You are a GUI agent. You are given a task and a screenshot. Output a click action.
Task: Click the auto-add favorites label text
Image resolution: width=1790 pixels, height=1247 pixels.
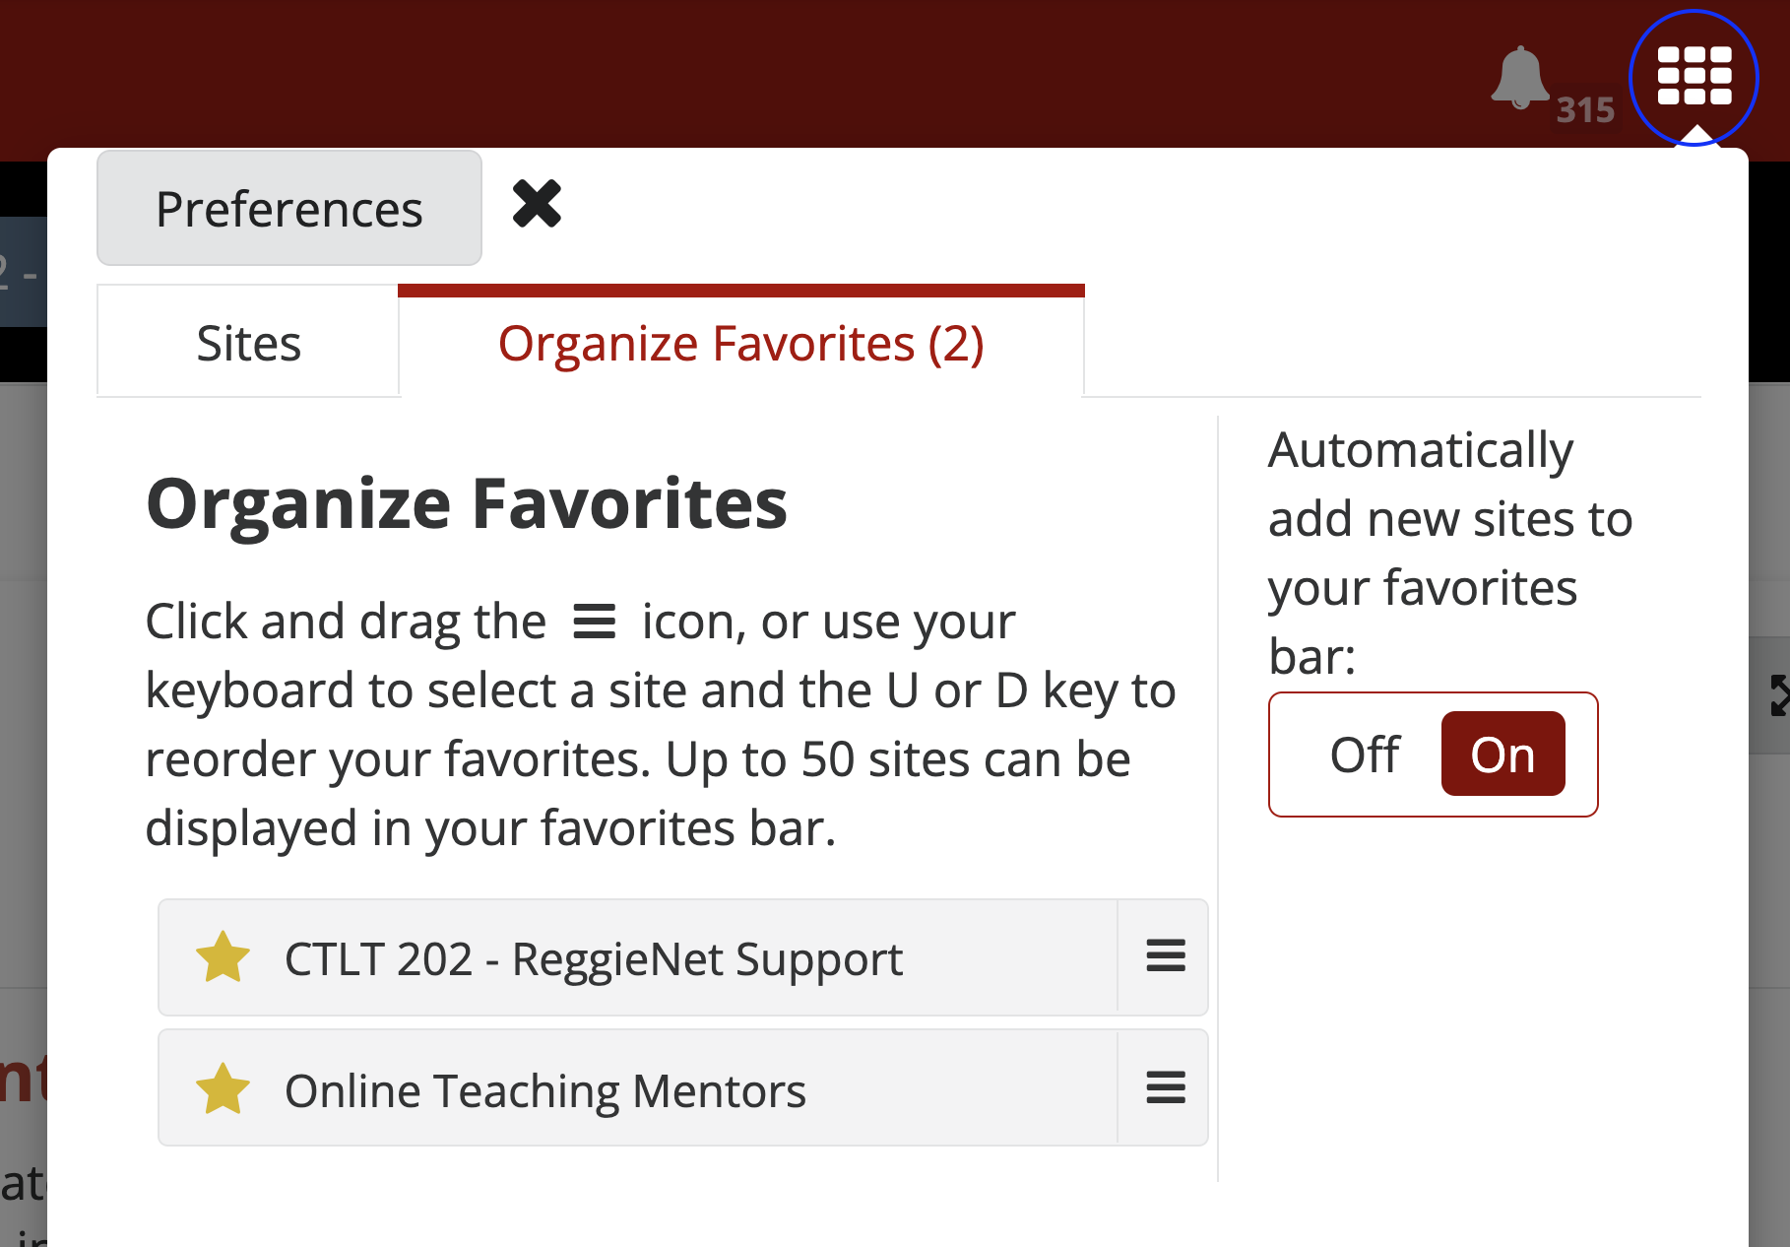click(1450, 553)
